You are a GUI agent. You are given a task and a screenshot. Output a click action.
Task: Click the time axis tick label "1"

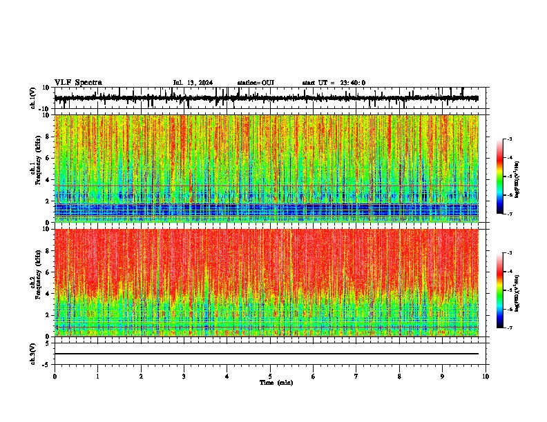[97, 376]
